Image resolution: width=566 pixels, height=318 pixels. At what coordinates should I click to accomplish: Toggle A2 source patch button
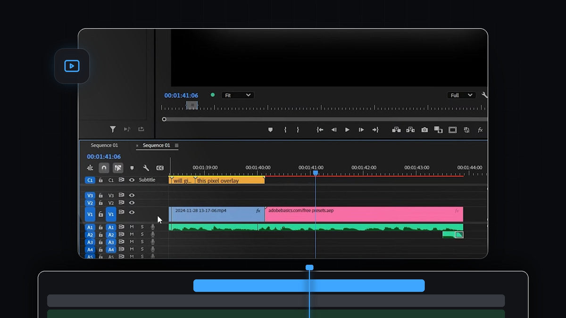tap(90, 235)
